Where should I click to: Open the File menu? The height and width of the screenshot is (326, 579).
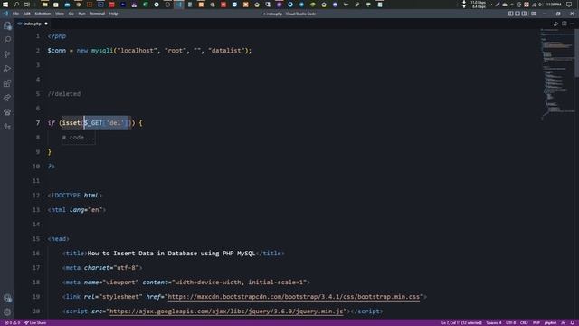point(16,14)
